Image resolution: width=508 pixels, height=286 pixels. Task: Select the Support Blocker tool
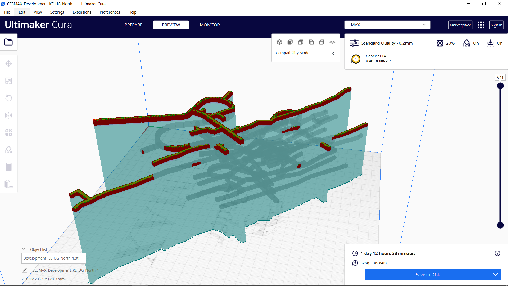(x=9, y=150)
